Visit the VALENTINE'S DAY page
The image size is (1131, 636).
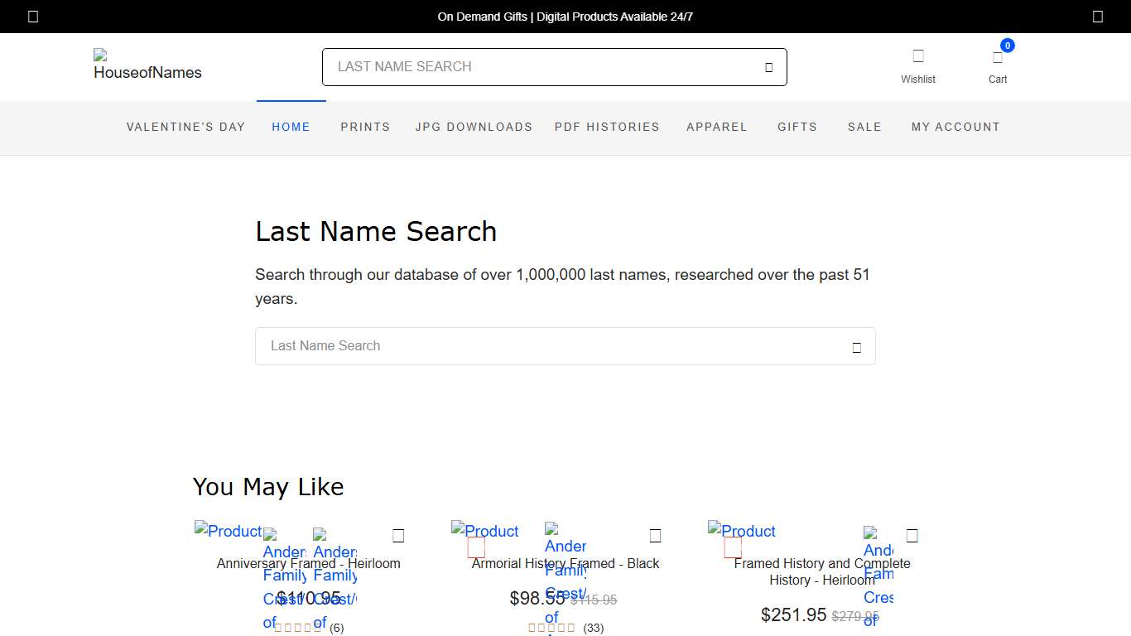point(185,127)
